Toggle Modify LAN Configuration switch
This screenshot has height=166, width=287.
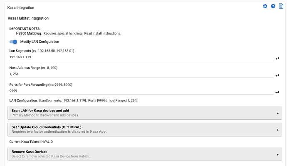pos(13,42)
